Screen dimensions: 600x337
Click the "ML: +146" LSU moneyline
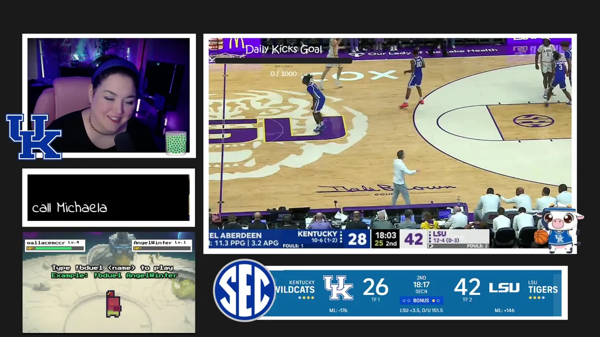pyautogui.click(x=504, y=310)
